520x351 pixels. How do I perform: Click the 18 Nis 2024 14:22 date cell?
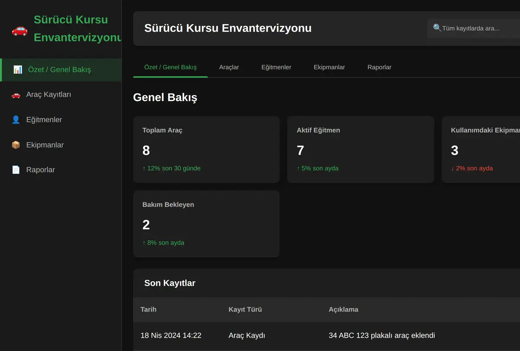pos(171,335)
